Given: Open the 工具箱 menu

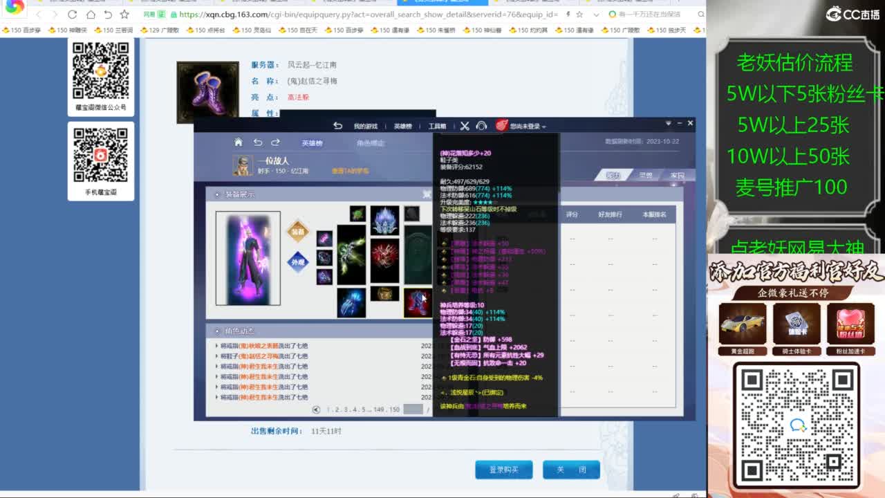Looking at the screenshot, I should click(x=437, y=127).
